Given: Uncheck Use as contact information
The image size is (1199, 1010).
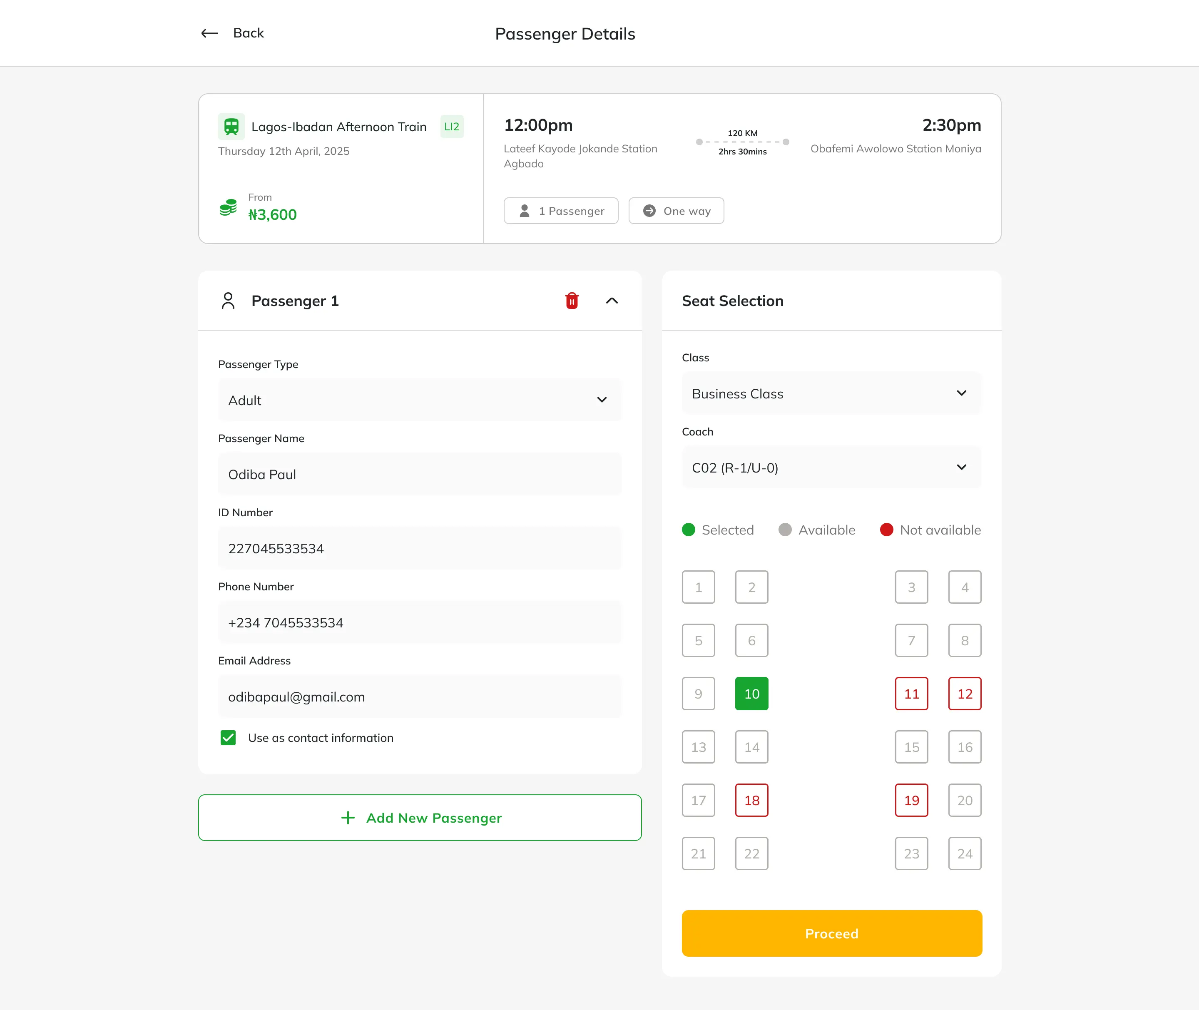Looking at the screenshot, I should tap(228, 737).
